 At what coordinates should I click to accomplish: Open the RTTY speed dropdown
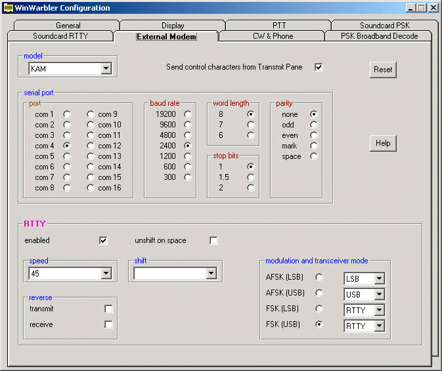click(106, 273)
